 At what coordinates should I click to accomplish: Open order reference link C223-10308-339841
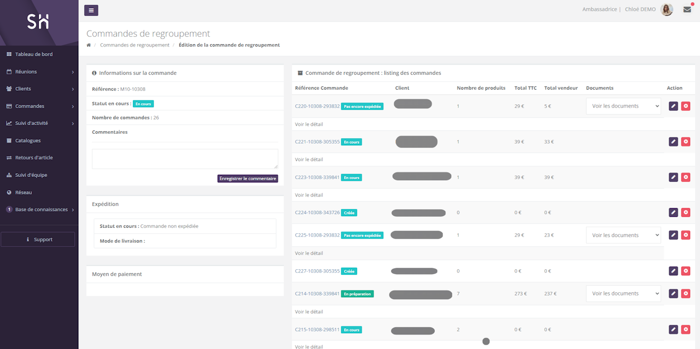[317, 178]
